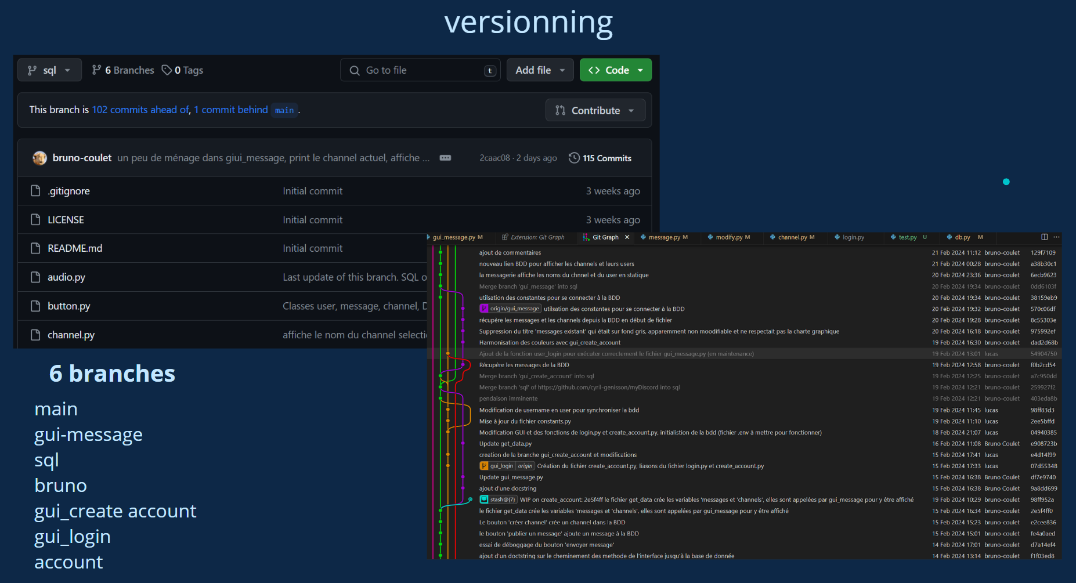Open the green Code dropdown button
This screenshot has width=1076, height=583.
point(615,70)
